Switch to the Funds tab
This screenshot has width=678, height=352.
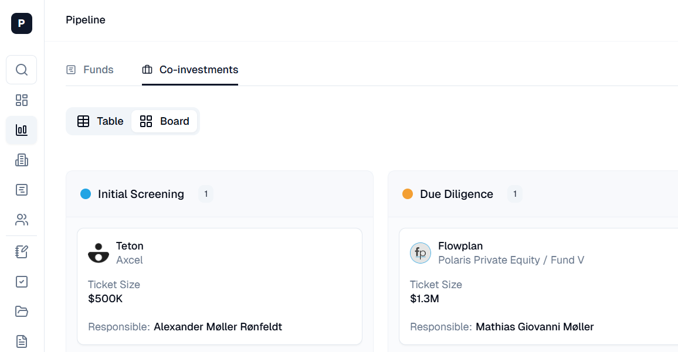coord(90,70)
